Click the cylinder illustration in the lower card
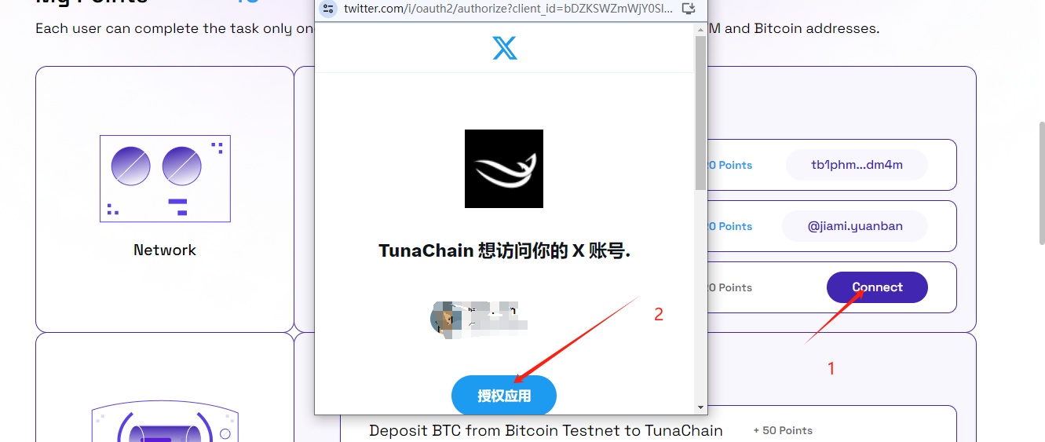The width and height of the screenshot is (1045, 442). (x=165, y=428)
